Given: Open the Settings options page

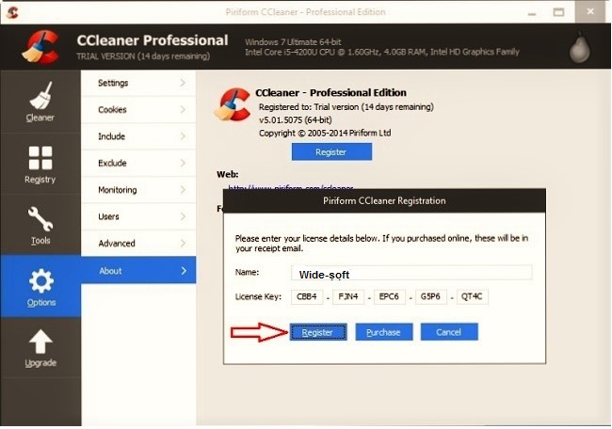Looking at the screenshot, I should point(138,83).
